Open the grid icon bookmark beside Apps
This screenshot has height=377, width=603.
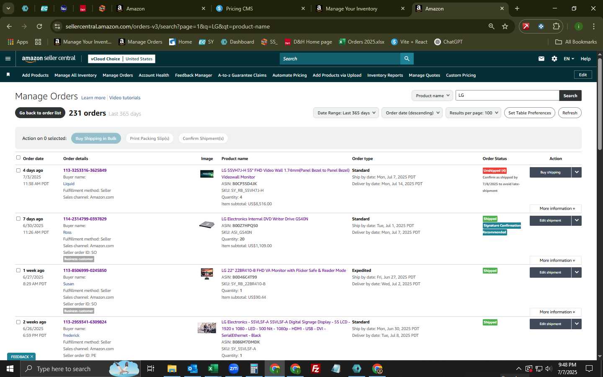pos(38,42)
